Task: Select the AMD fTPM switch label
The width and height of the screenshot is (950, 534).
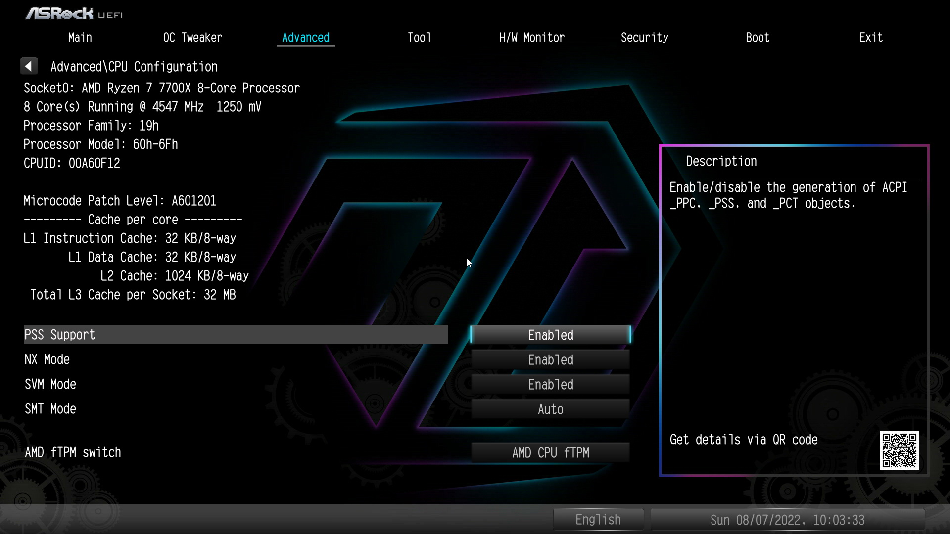Action: tap(73, 452)
